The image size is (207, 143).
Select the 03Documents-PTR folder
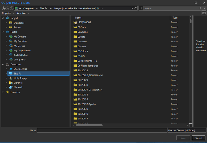pos(87,61)
